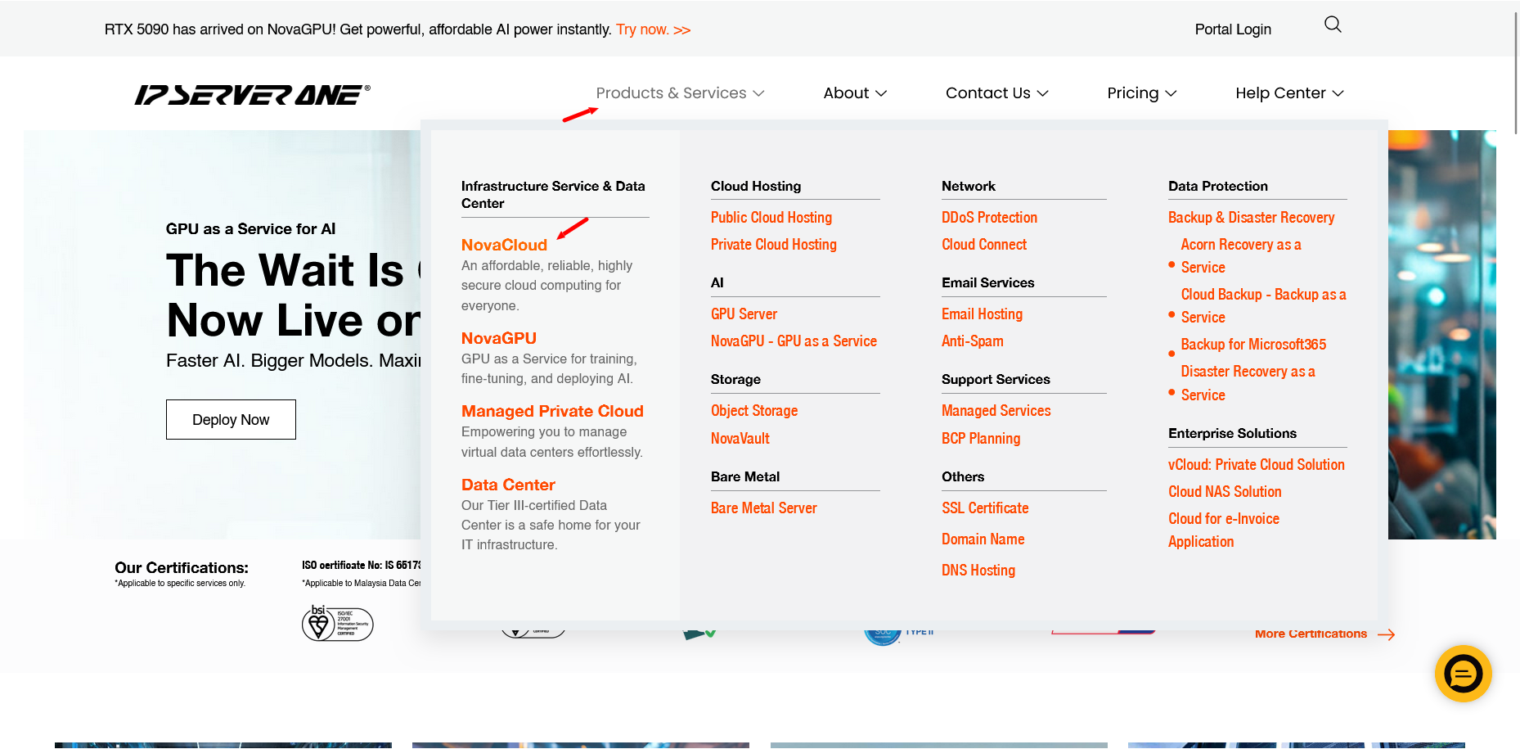The image size is (1520, 749).
Task: Open Email Hosting
Action: point(982,314)
